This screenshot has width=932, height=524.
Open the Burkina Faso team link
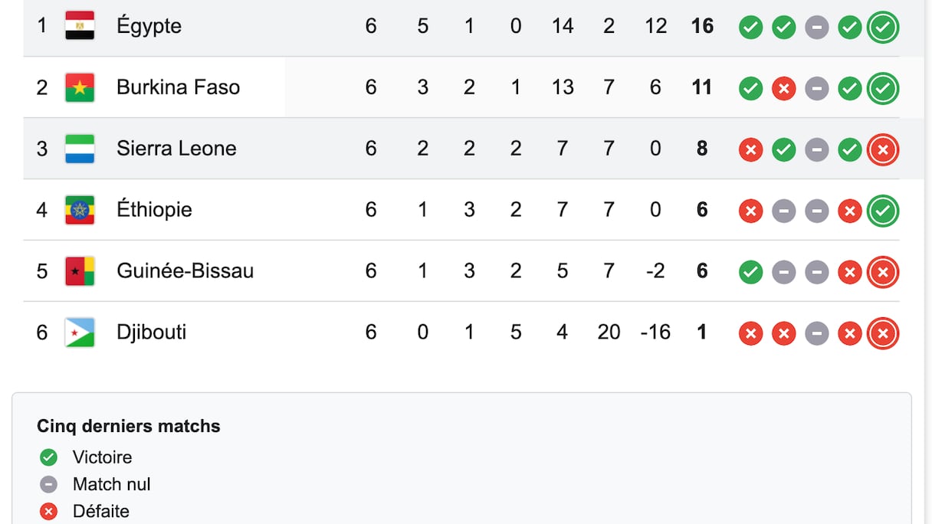[x=178, y=87]
